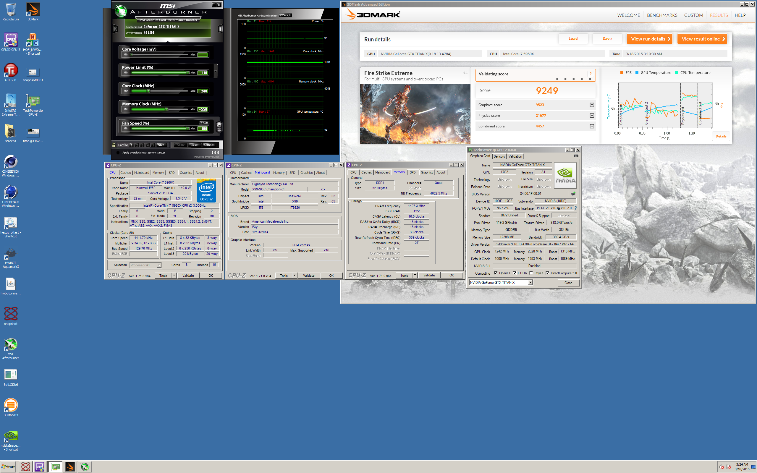This screenshot has height=473, width=757.
Task: Open the SetLODb6 desktop icon
Action: point(11,377)
